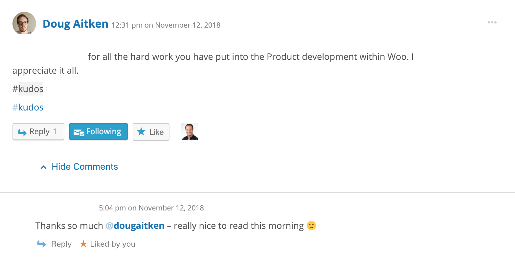Screen dimensions: 515x269
Task: Expand replies using the Reply 1 counter
Action: (x=54, y=131)
